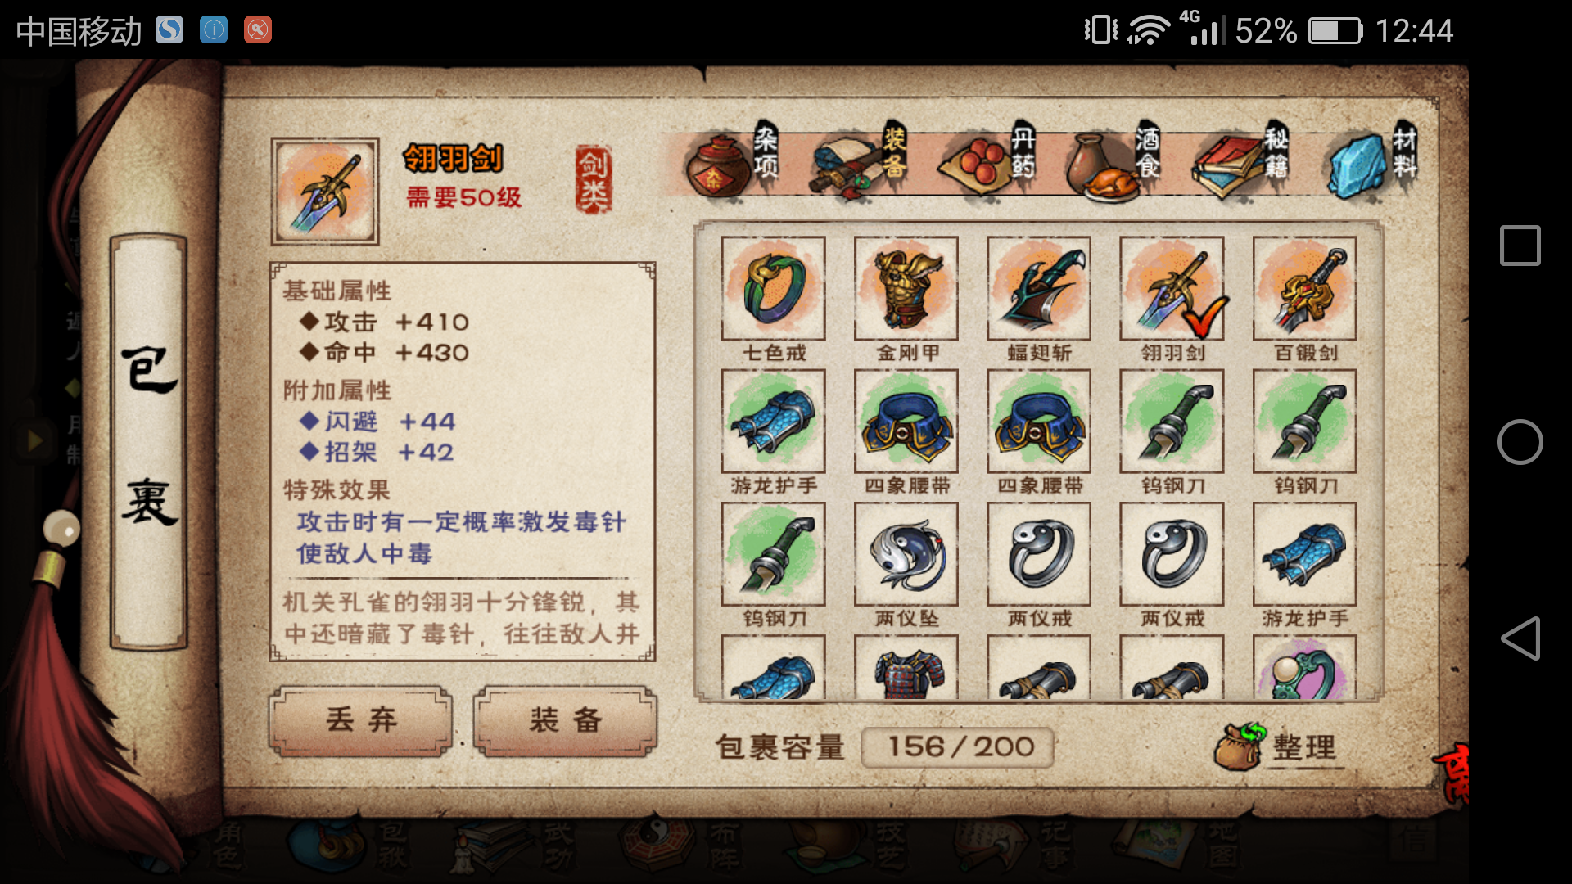1572x884 pixels.
Task: Open the 装备 category tab
Action: pos(860,161)
